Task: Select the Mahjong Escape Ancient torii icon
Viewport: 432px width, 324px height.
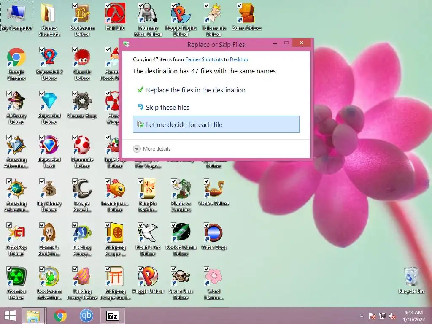Action: coord(115,277)
